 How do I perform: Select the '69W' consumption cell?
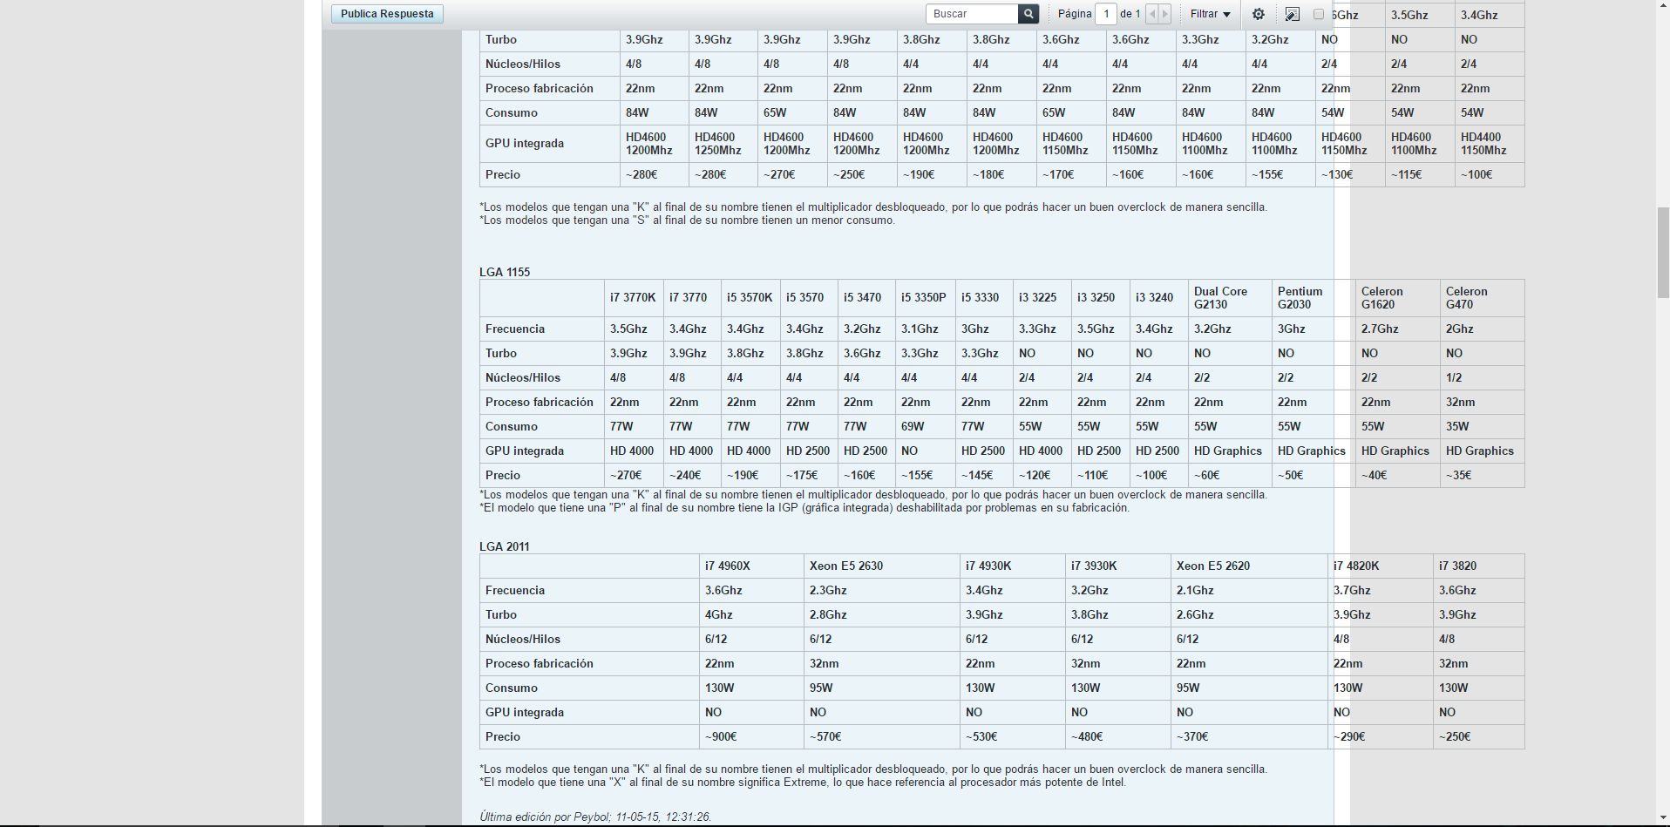click(925, 427)
